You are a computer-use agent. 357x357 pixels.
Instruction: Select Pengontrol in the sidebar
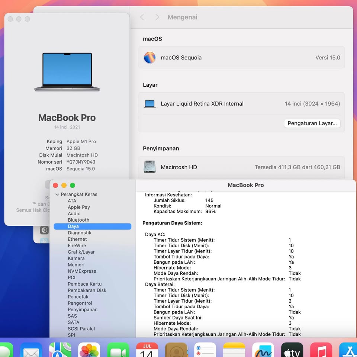[x=80, y=303]
